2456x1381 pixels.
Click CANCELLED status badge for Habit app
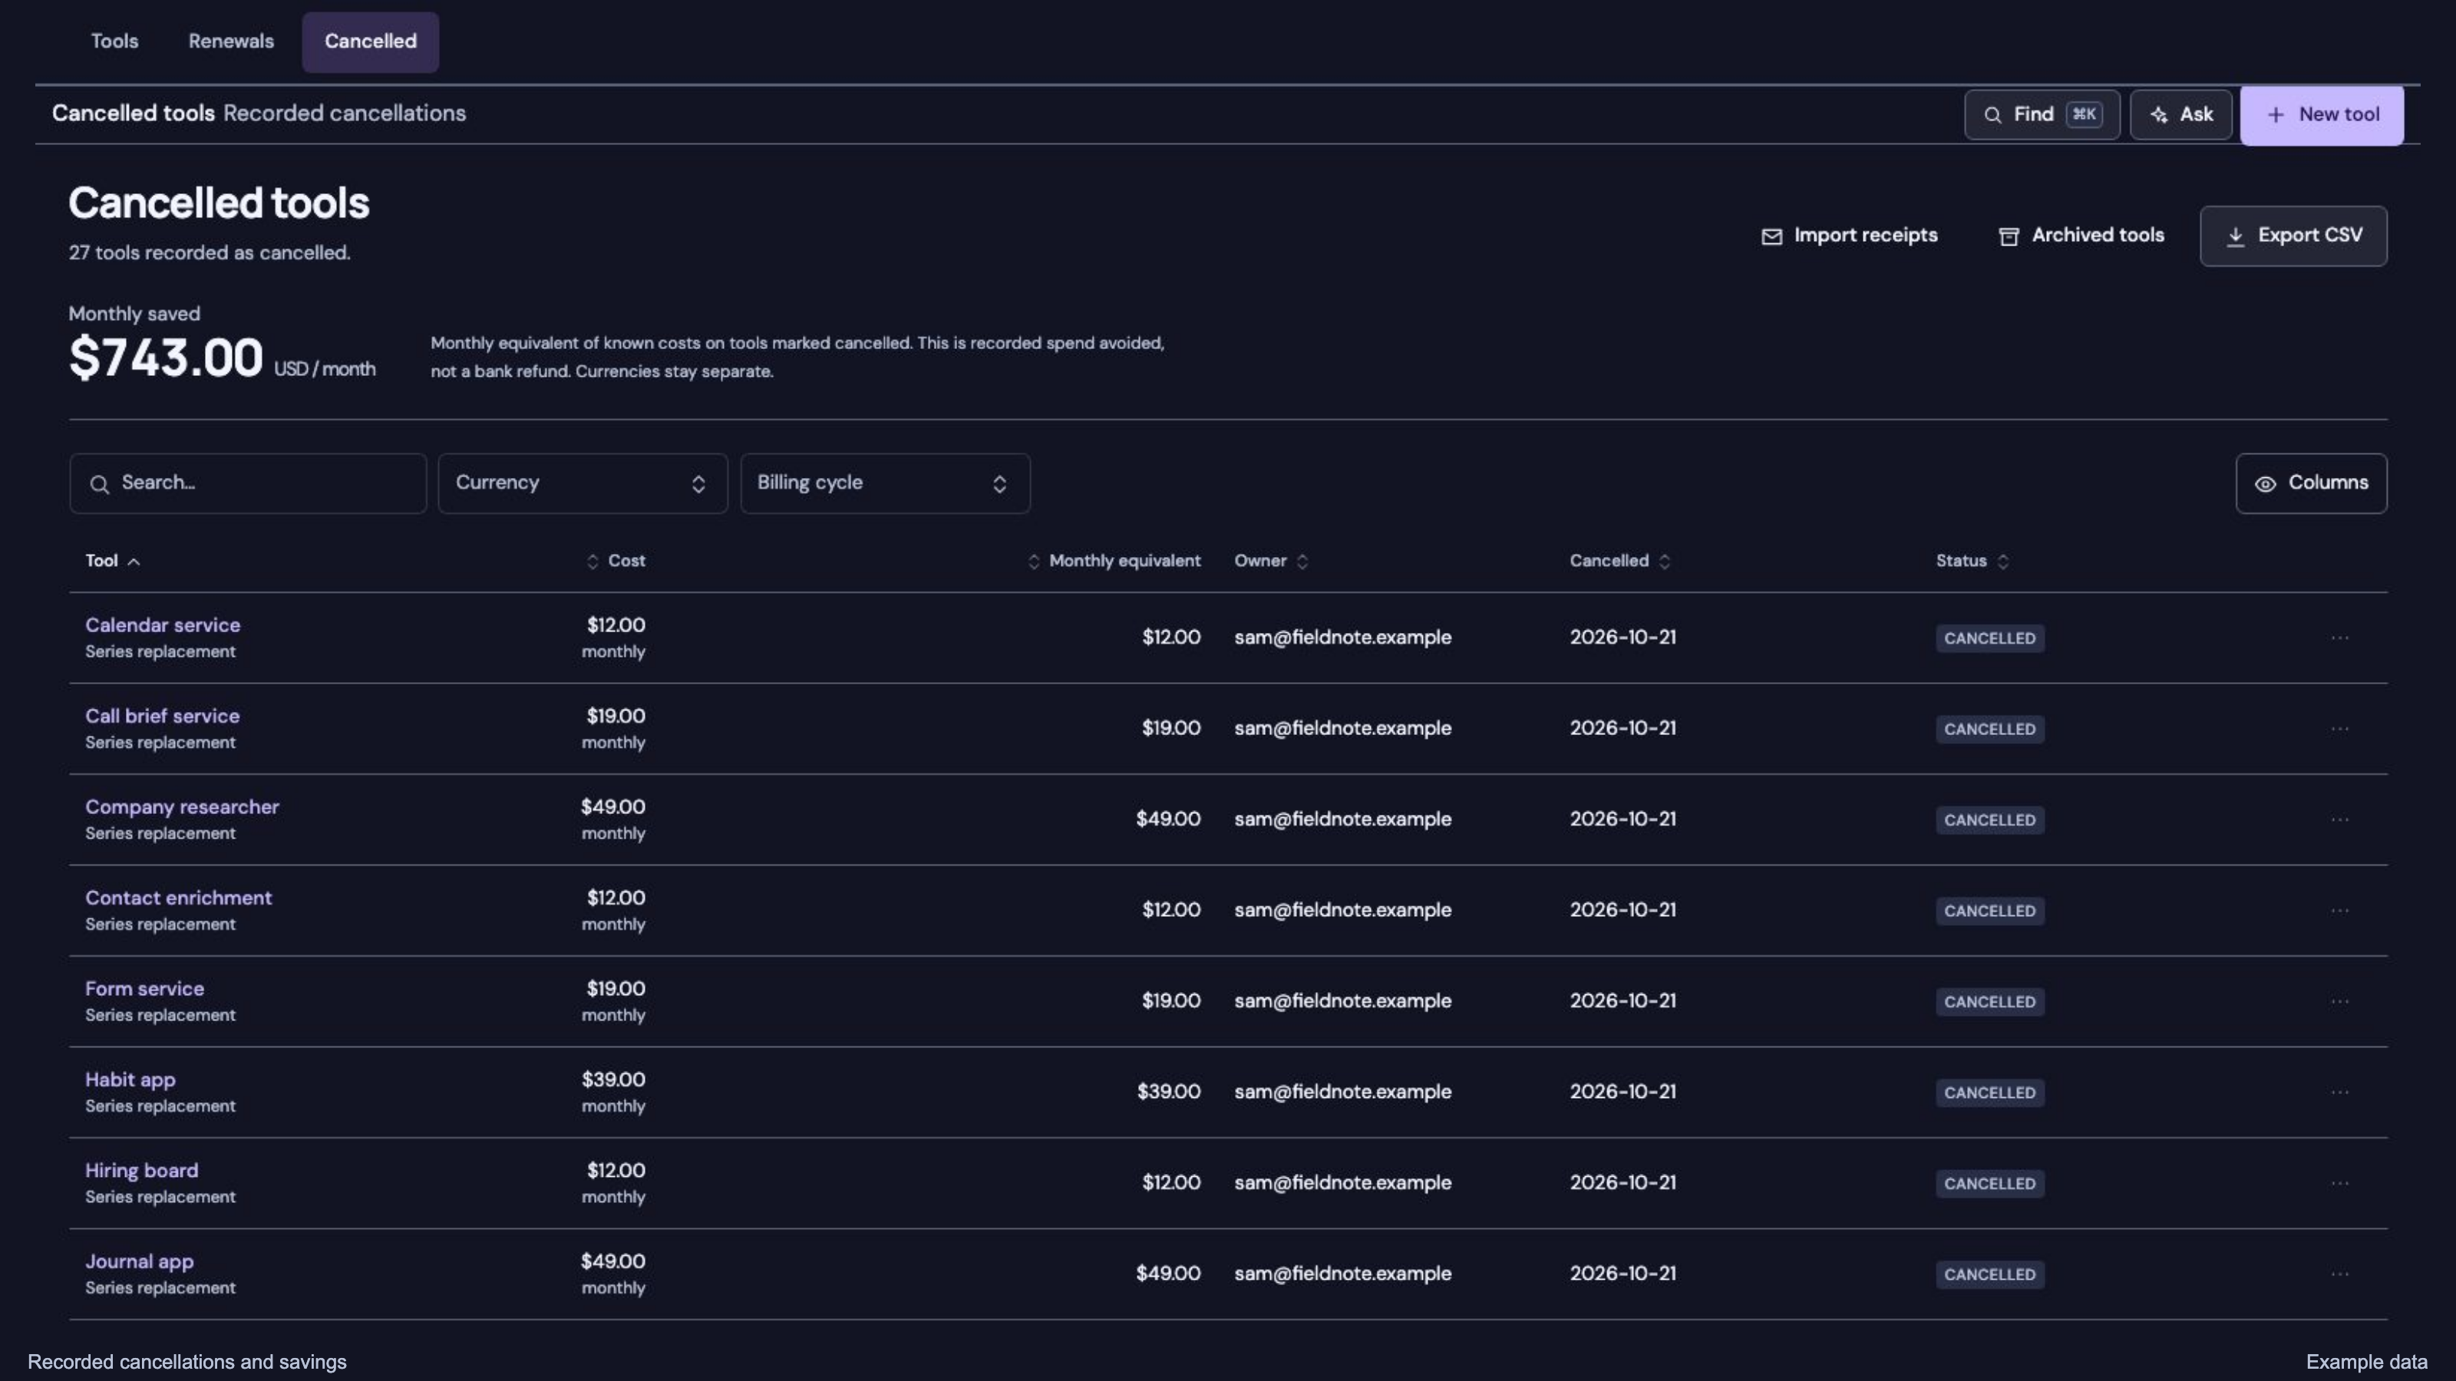[1990, 1093]
